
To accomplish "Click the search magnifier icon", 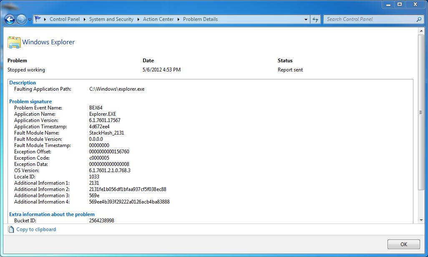I will click(419, 19).
